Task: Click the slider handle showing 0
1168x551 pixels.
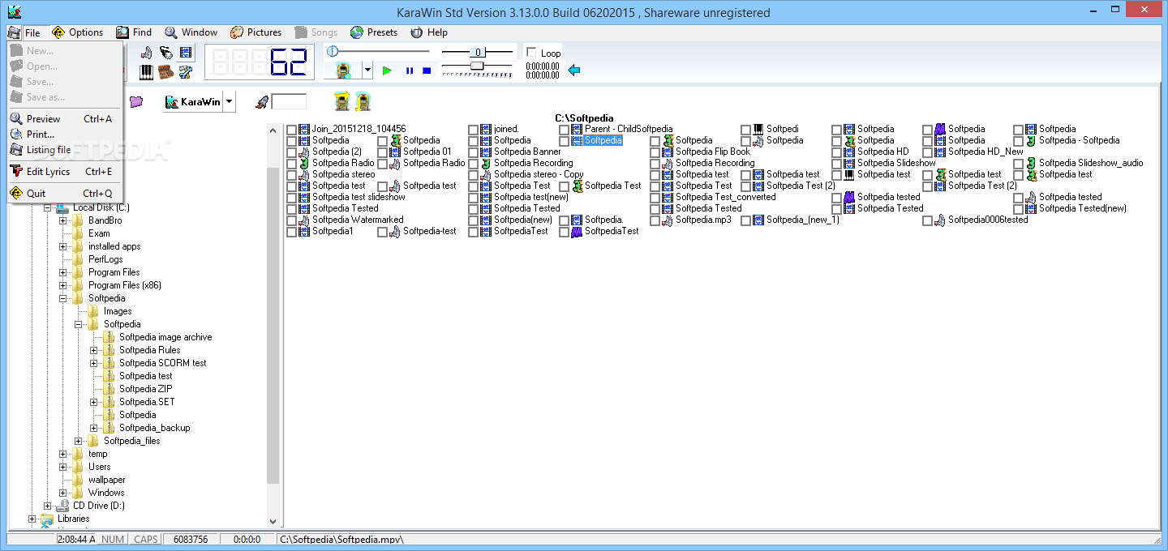Action: coord(479,53)
